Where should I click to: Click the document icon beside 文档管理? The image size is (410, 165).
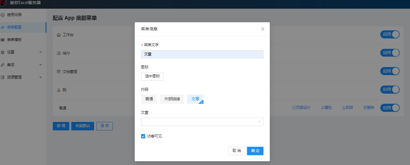[59, 72]
